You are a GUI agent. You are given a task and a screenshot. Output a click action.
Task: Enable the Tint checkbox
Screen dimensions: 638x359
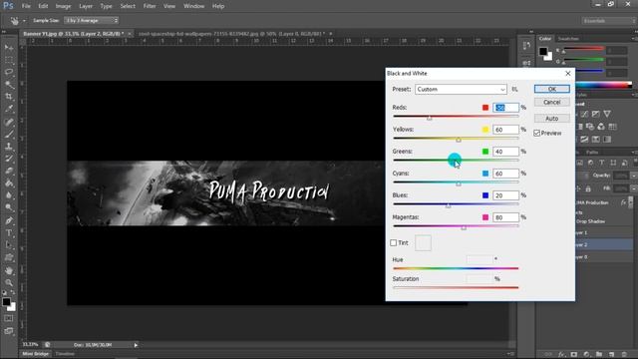click(393, 242)
